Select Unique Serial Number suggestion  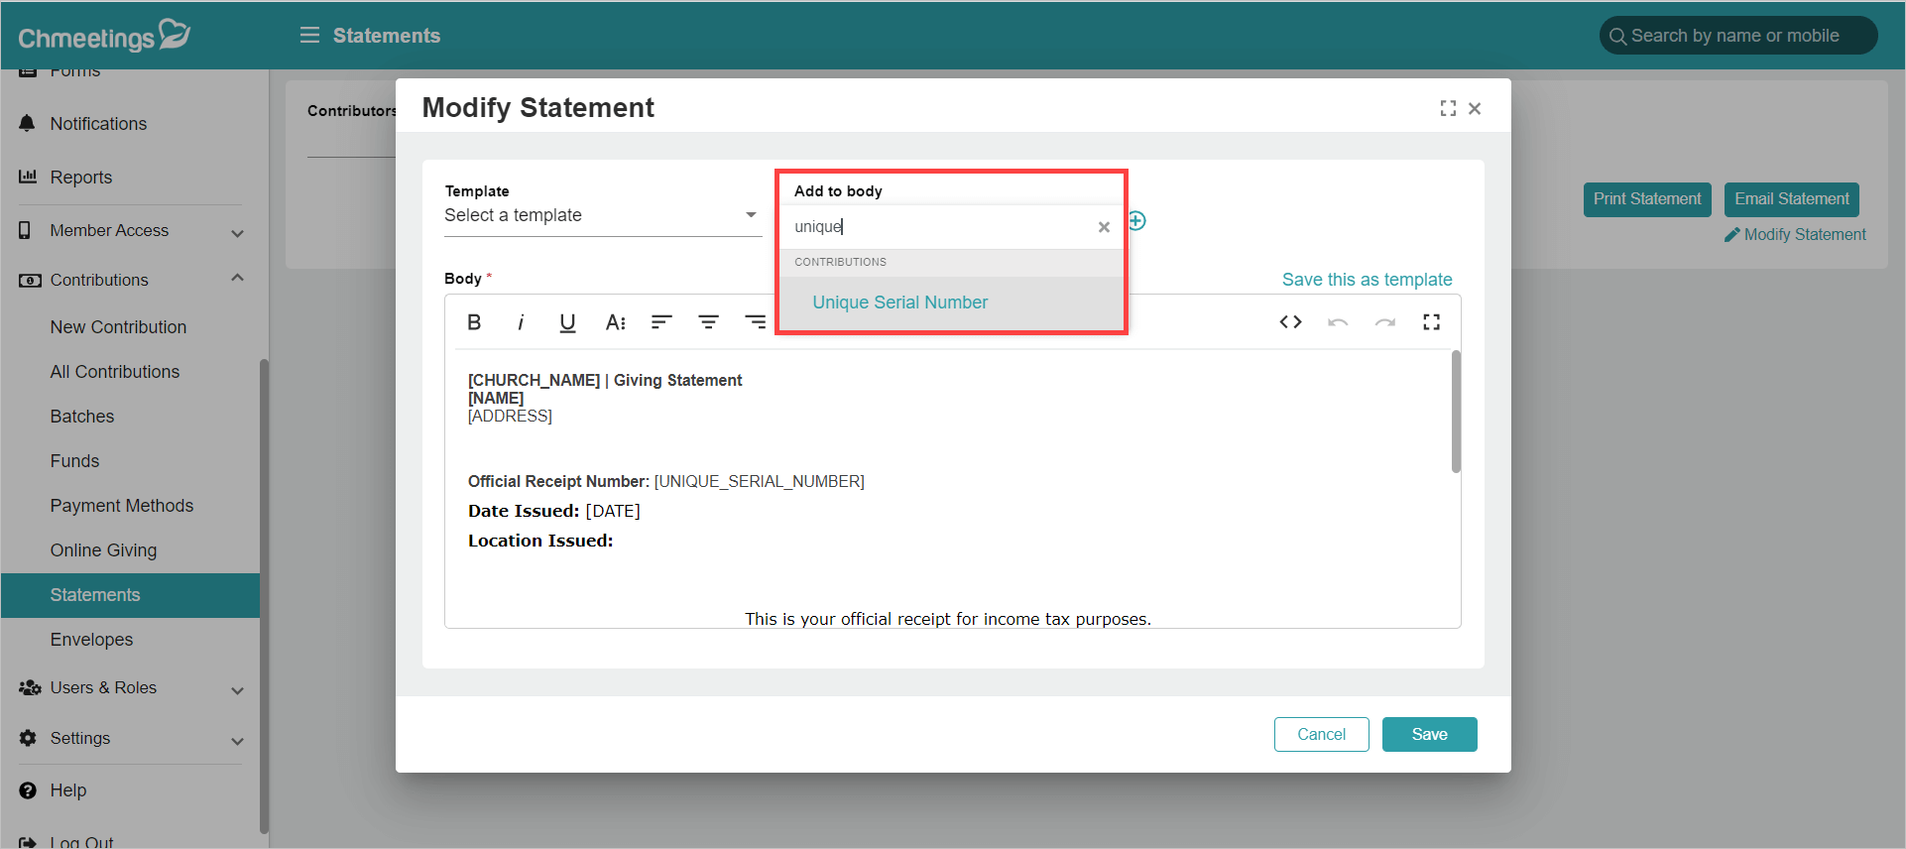[951, 303]
